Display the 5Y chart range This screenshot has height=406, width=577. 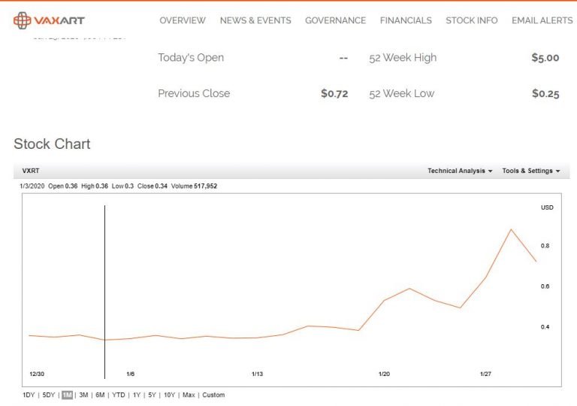pos(152,395)
